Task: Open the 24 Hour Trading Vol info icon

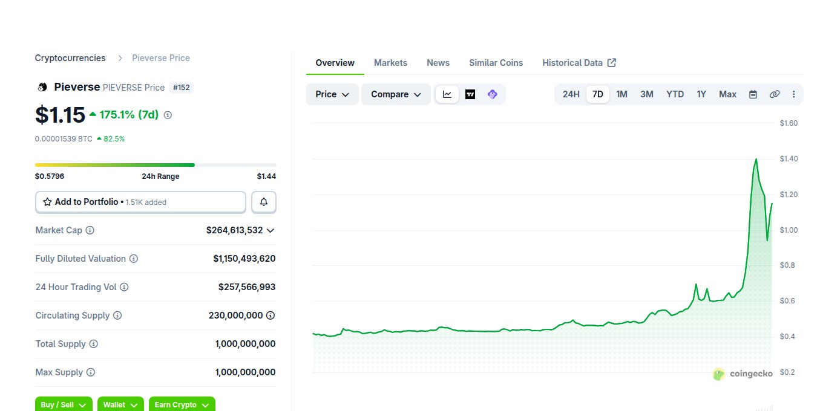Action: point(124,287)
